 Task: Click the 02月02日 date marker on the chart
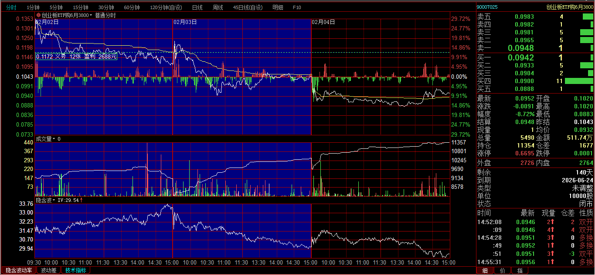point(48,21)
